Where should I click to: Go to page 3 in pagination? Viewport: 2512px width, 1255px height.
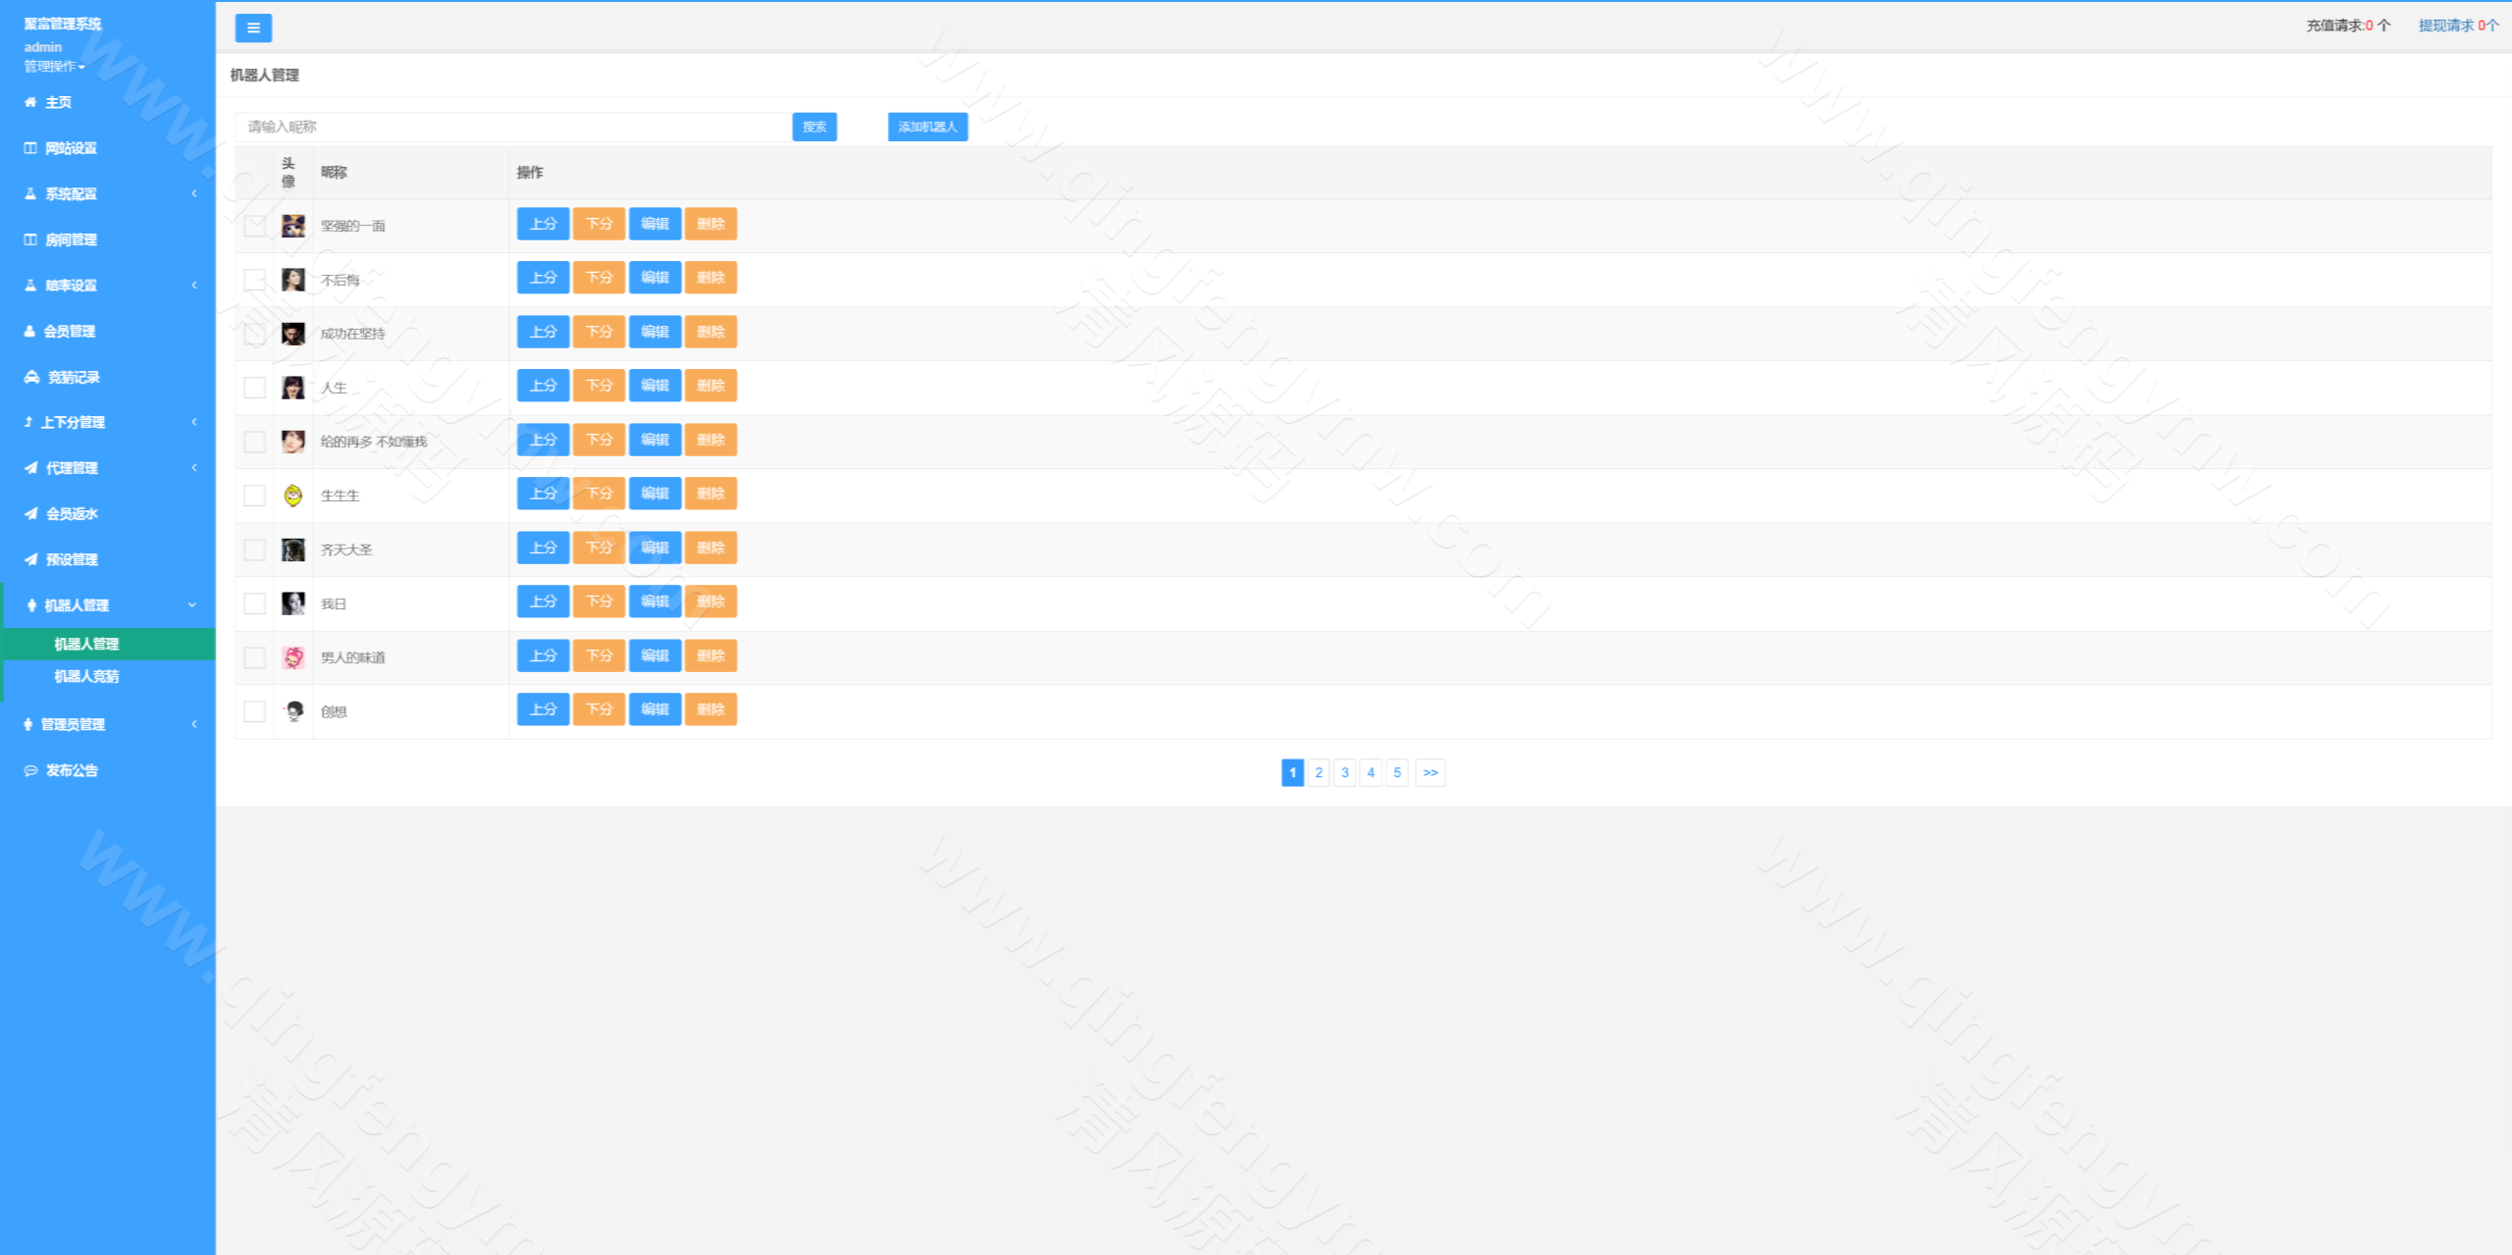(1344, 773)
